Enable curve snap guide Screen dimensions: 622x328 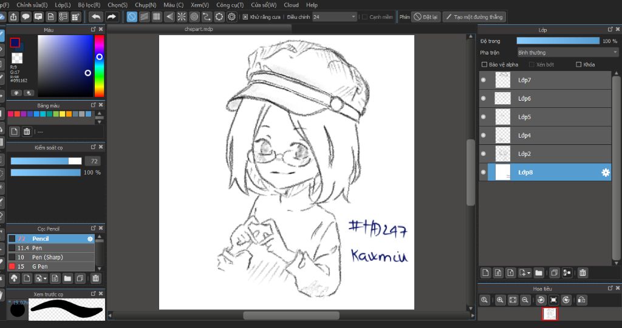tap(207, 16)
